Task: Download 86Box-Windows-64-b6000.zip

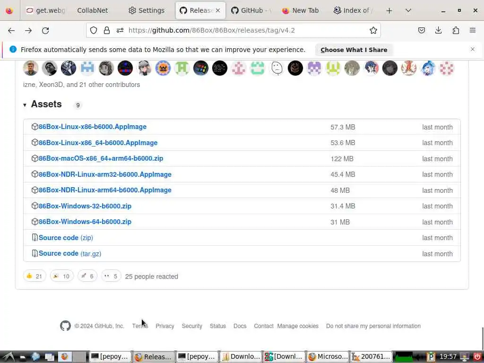Action: point(85,222)
